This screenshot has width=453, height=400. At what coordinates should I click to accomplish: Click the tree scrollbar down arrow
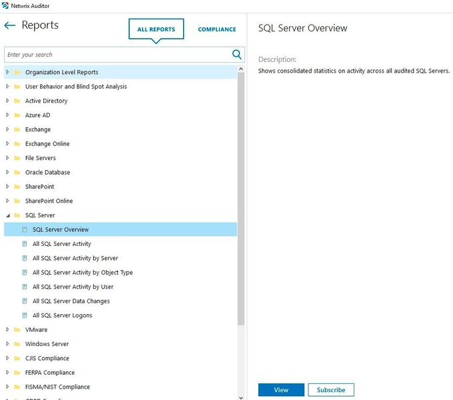point(240,397)
